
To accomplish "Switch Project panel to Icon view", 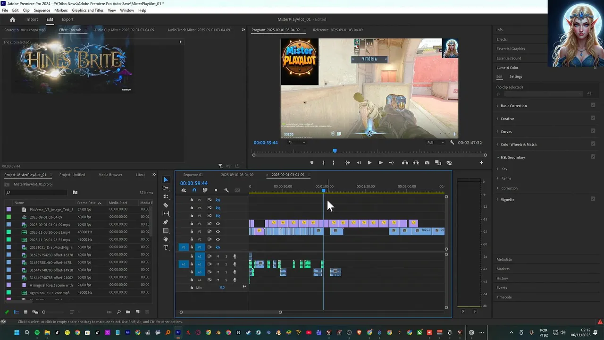I will tap(25, 312).
